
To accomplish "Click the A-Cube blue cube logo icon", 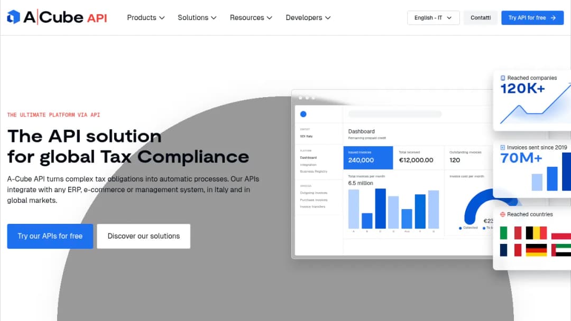I will 13,17.
